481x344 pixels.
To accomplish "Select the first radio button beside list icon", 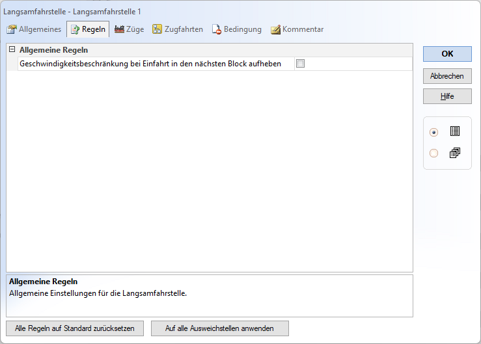I will [x=434, y=132].
